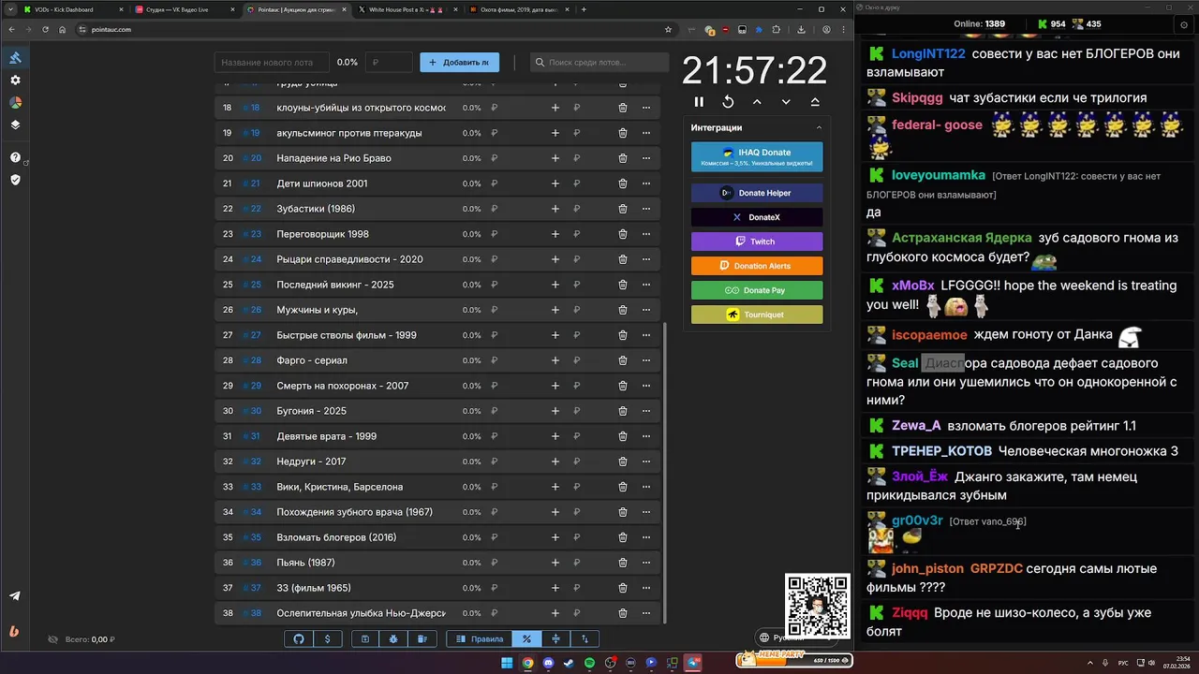Open a new browser tab with plus
This screenshot has height=674, width=1199.
(x=584, y=9)
